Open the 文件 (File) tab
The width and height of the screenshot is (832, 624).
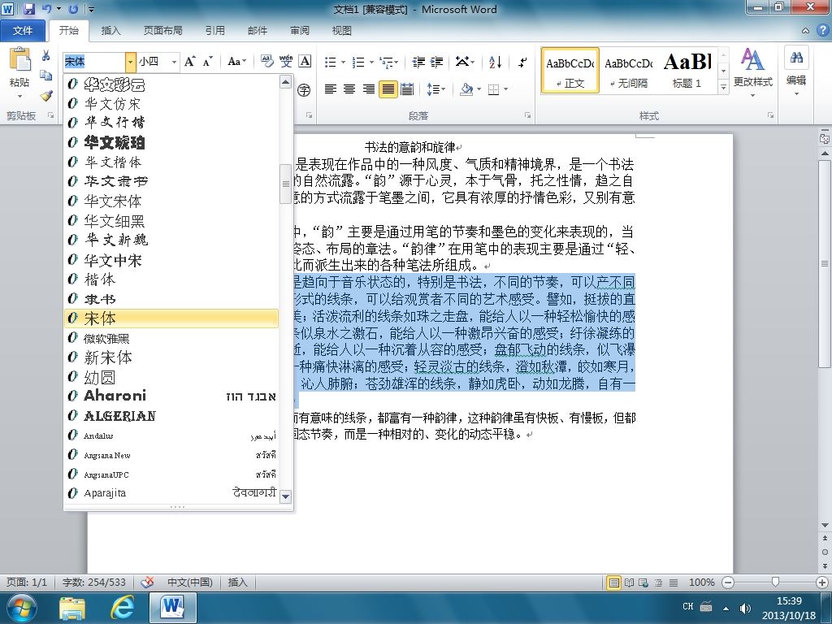(x=22, y=31)
